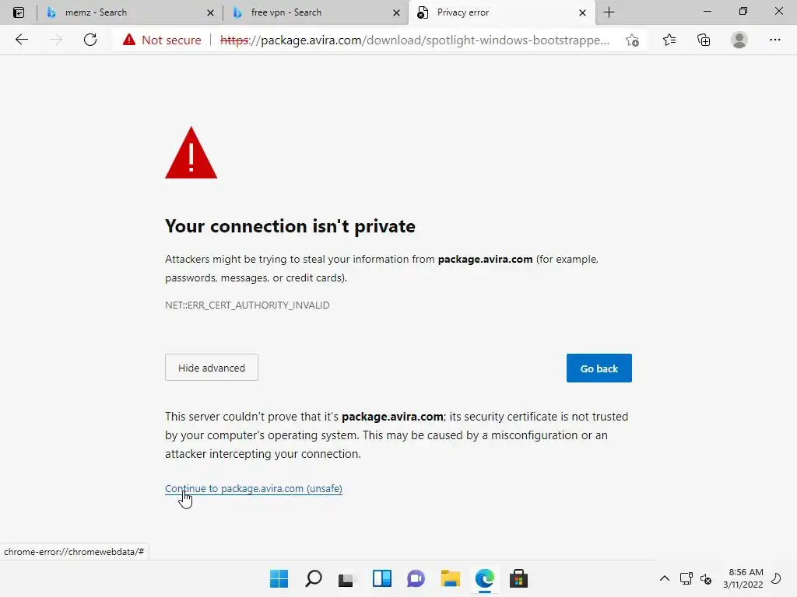The height and width of the screenshot is (597, 797).
Task: Reload the page with Refresh icon
Action: [90, 40]
